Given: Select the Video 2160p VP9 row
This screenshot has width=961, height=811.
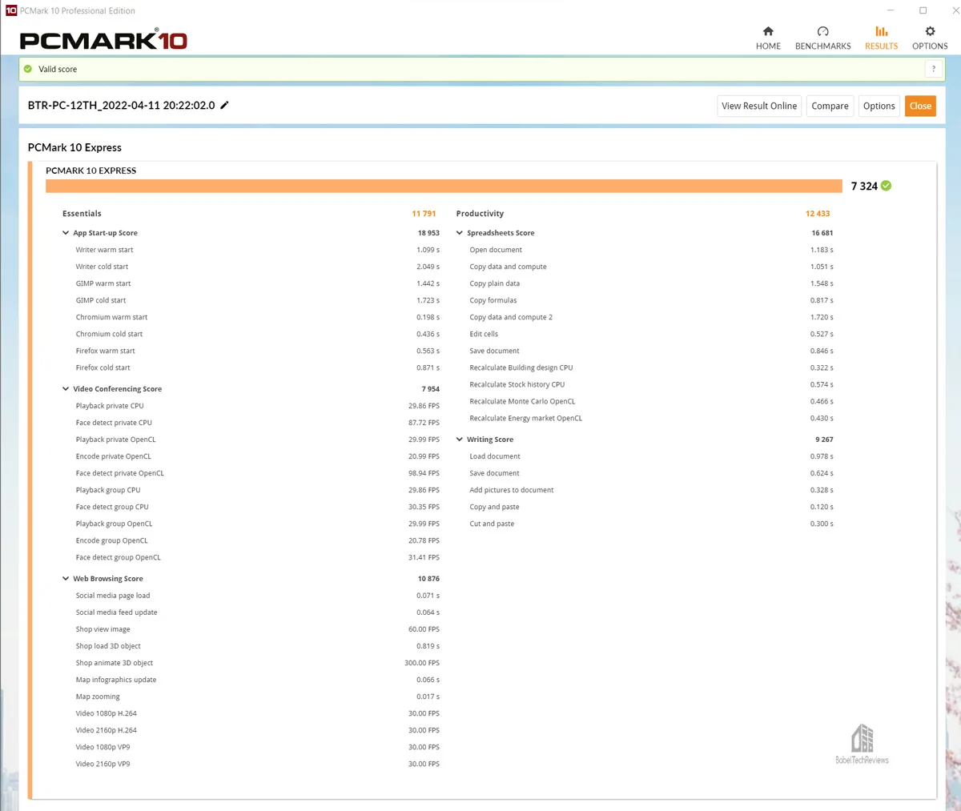Looking at the screenshot, I should (x=257, y=764).
